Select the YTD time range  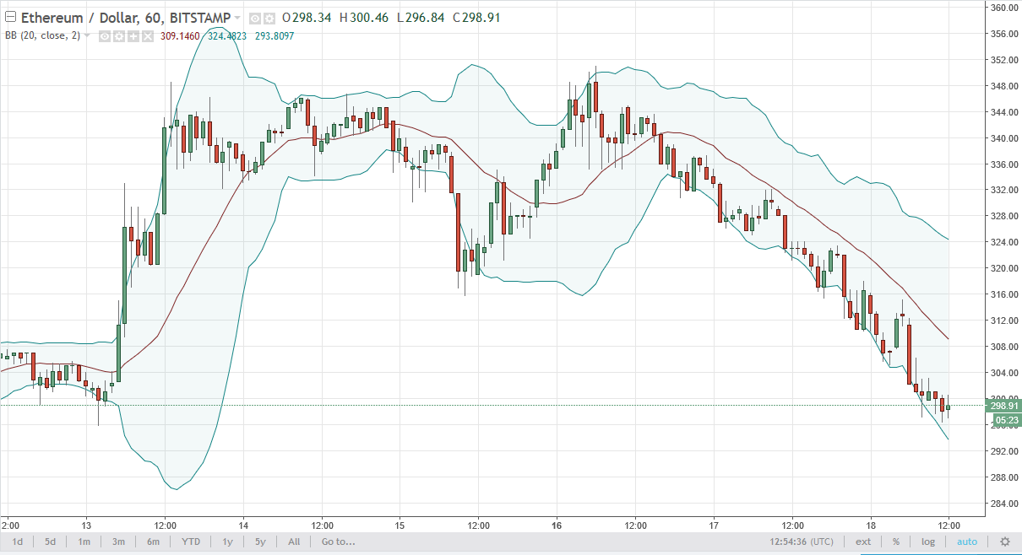pyautogui.click(x=190, y=542)
